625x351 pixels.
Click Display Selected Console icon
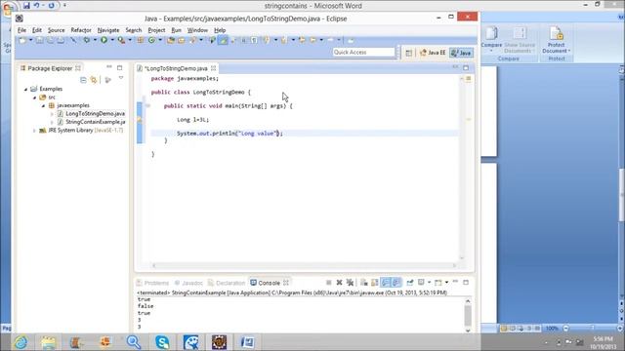click(421, 283)
